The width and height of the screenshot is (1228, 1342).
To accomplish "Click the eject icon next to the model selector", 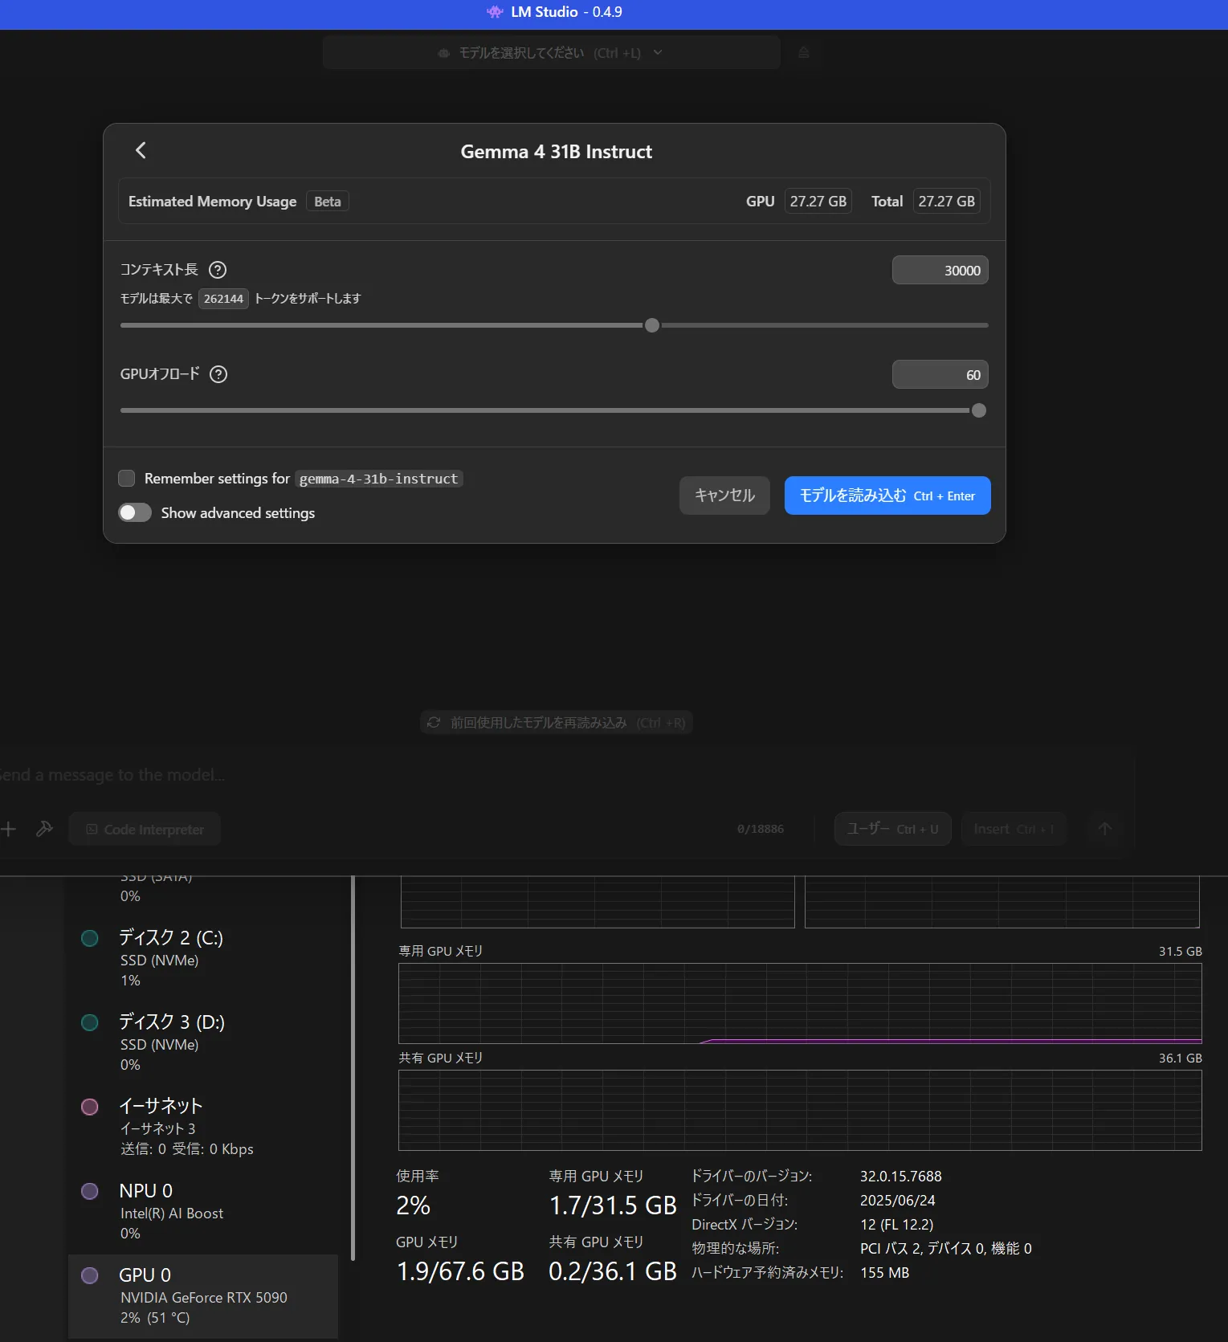I will click(803, 53).
